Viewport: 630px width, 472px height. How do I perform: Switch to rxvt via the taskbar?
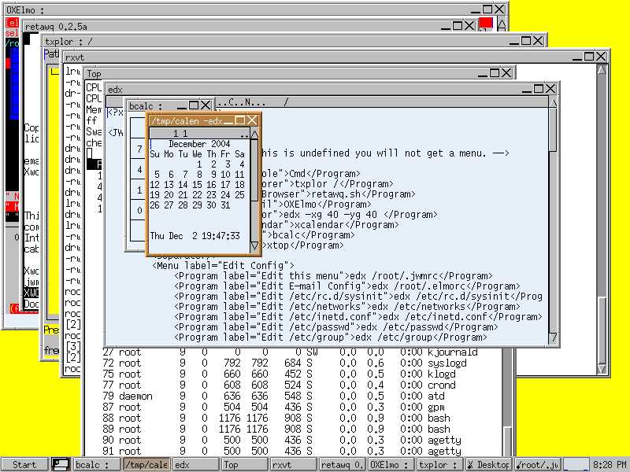point(291,464)
